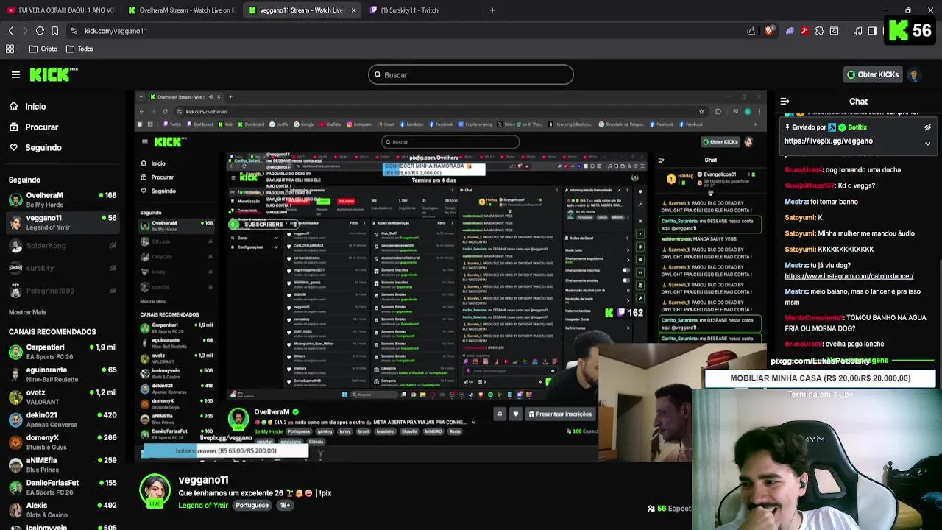This screenshot has width=942, height=530.
Task: Open followed channel OvelheraM
Action: click(x=63, y=199)
